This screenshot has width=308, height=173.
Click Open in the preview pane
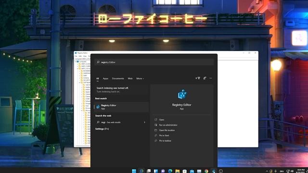(x=162, y=120)
